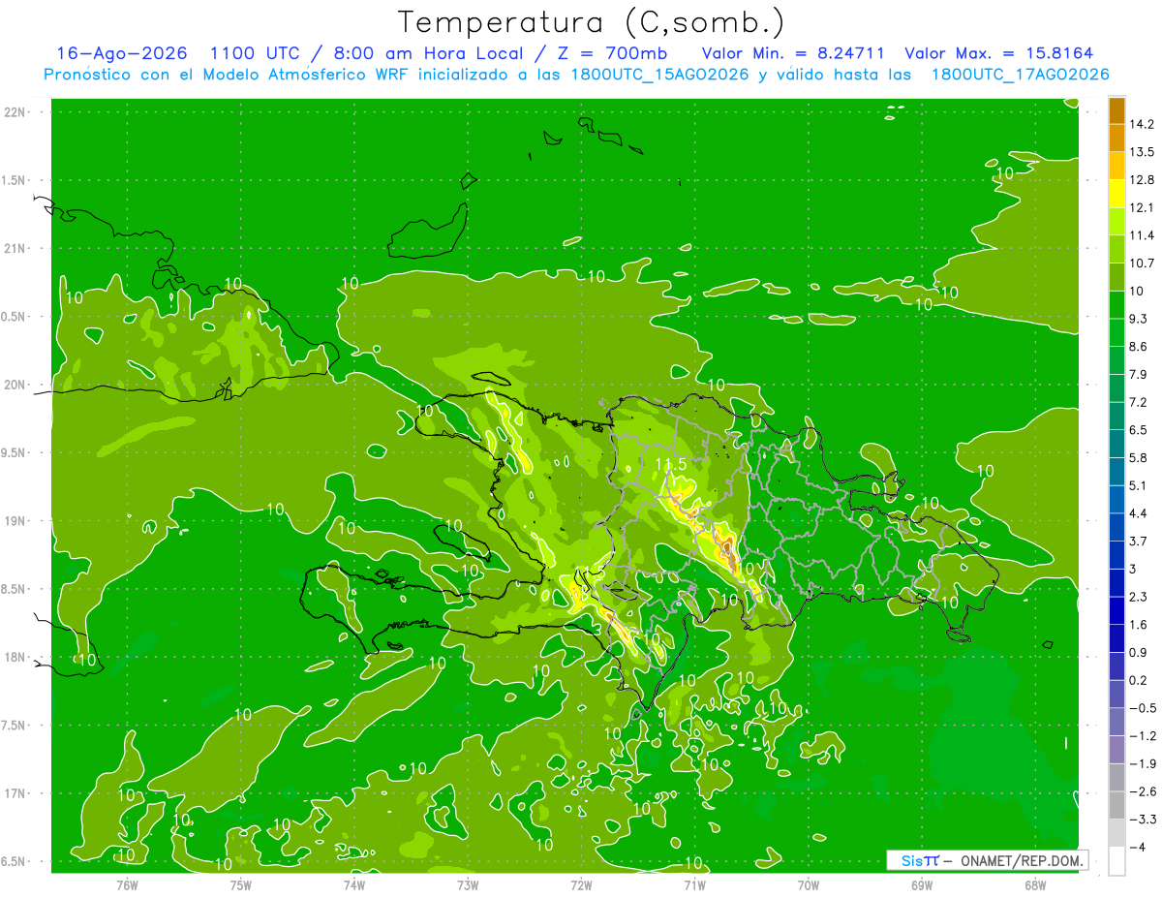Click the '8.6' colorbar value
1162x898 pixels.
point(1138,346)
